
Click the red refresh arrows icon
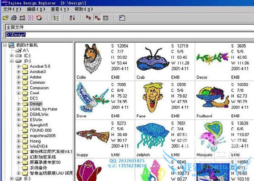39,18
